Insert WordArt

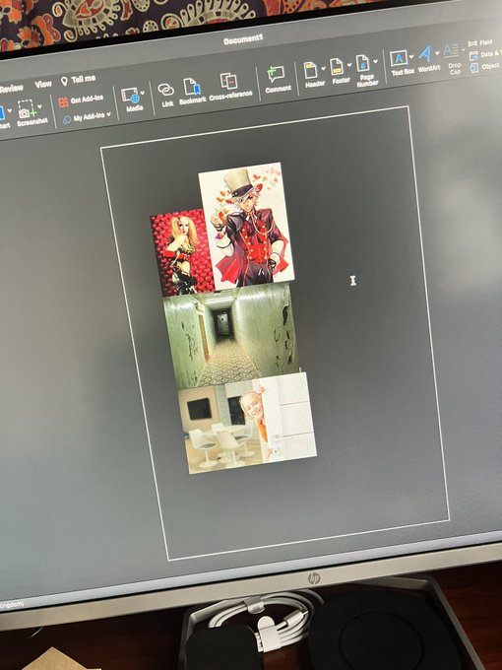pos(428,59)
